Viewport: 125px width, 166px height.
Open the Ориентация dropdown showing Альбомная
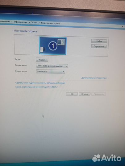[x=51, y=72]
